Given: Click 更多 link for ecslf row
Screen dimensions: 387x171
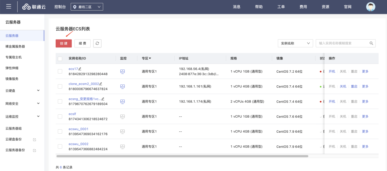Looking at the screenshot, I should pyautogui.click(x=365, y=116).
